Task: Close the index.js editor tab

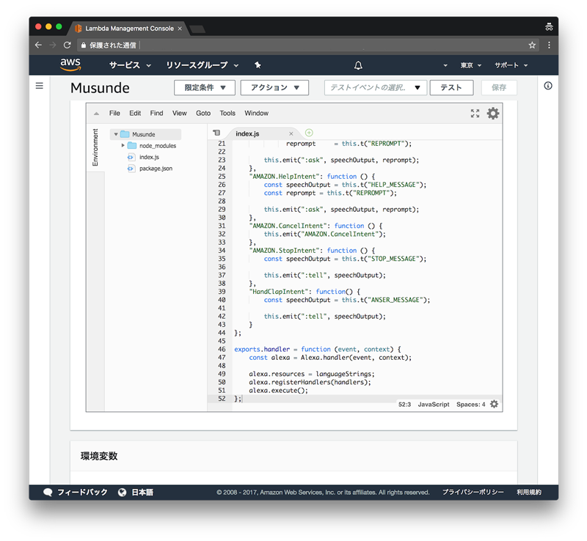Action: [291, 133]
